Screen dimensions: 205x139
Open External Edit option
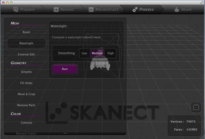(x=26, y=54)
